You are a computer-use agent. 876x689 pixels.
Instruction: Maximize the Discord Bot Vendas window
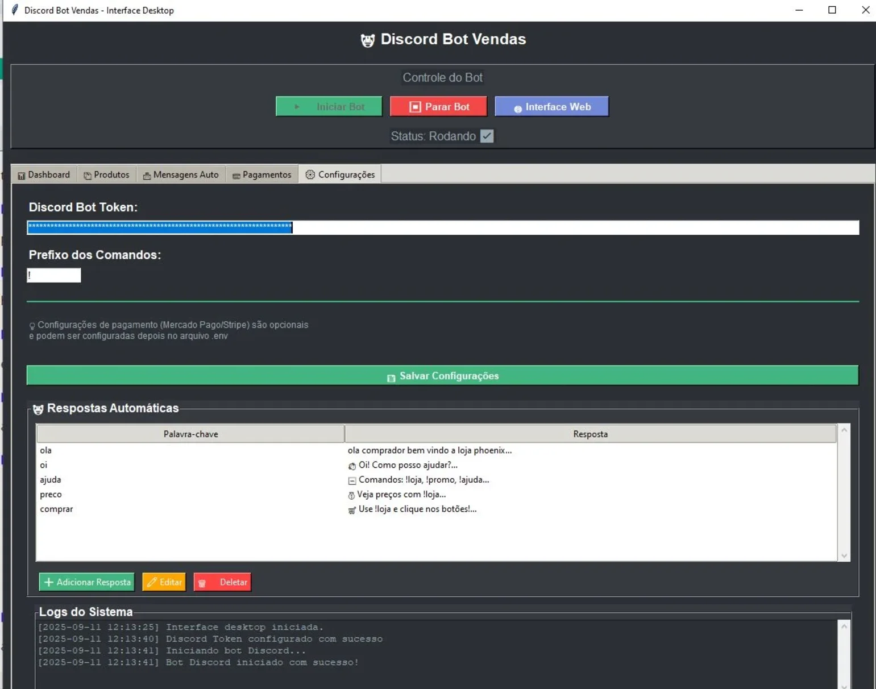coord(832,10)
